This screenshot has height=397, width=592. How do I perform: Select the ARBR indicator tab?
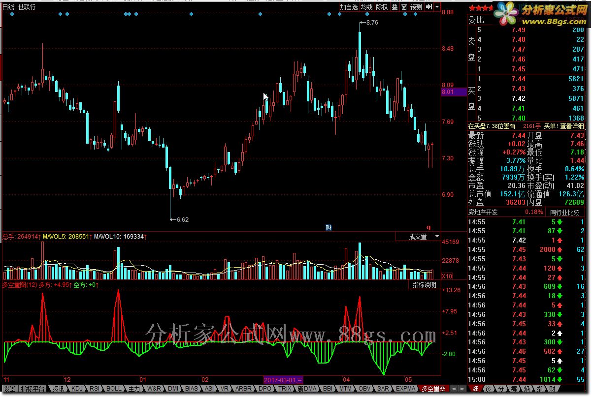coord(243,389)
